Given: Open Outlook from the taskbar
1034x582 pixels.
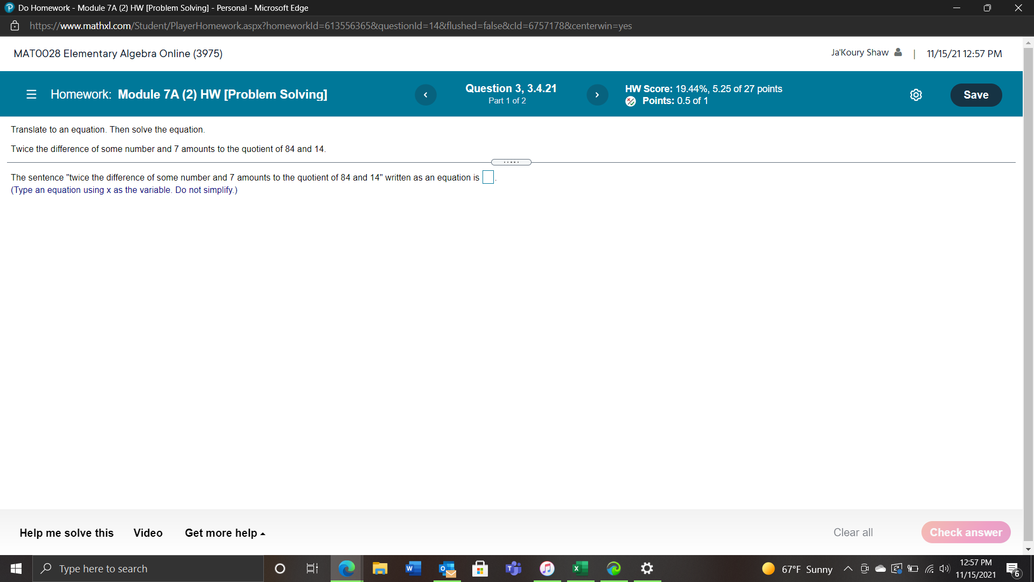Looking at the screenshot, I should click(446, 569).
